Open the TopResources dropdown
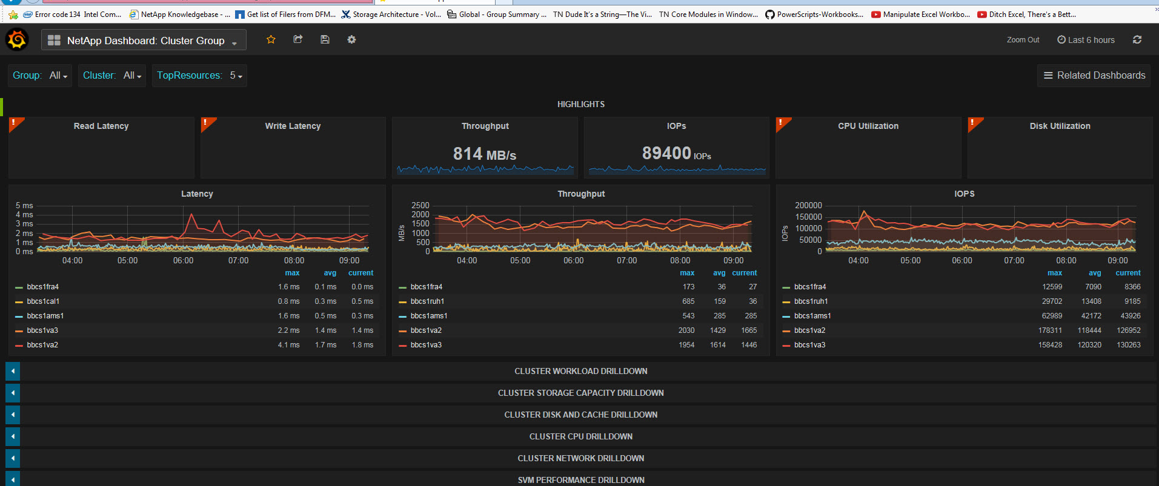 pos(236,76)
